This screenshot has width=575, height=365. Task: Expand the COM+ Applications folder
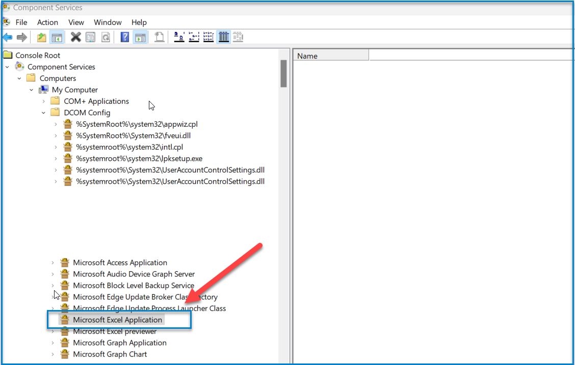pyautogui.click(x=44, y=101)
